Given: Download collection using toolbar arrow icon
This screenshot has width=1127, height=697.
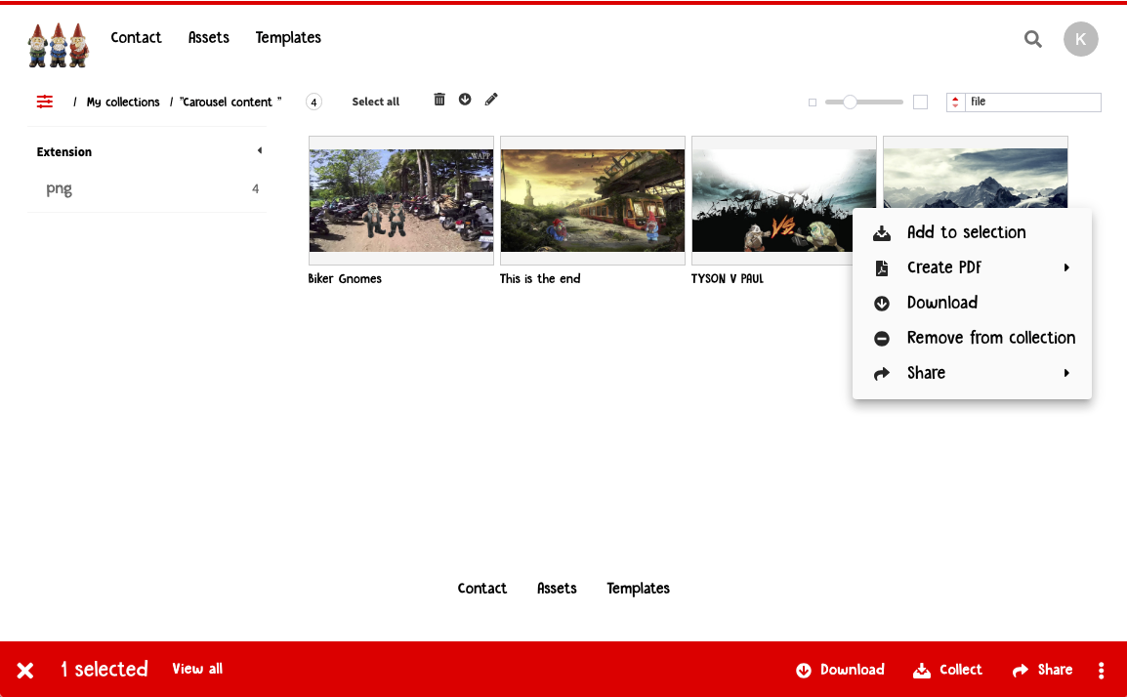Looking at the screenshot, I should 465,100.
